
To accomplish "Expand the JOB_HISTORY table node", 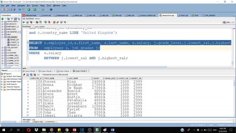I will click(x=2, y=48).
